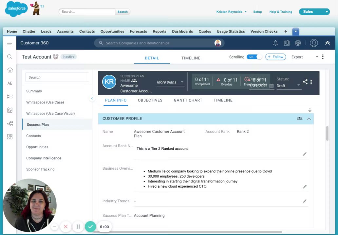Open the knowledge book icon in header
The width and height of the screenshot is (338, 235).
click(x=287, y=43)
